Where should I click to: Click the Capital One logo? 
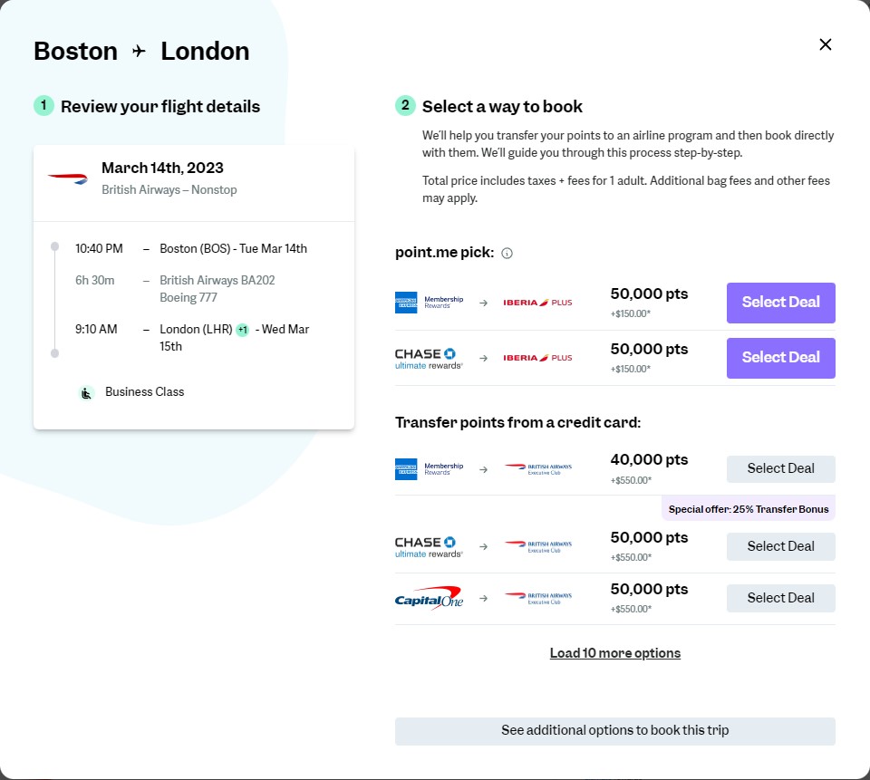coord(430,598)
